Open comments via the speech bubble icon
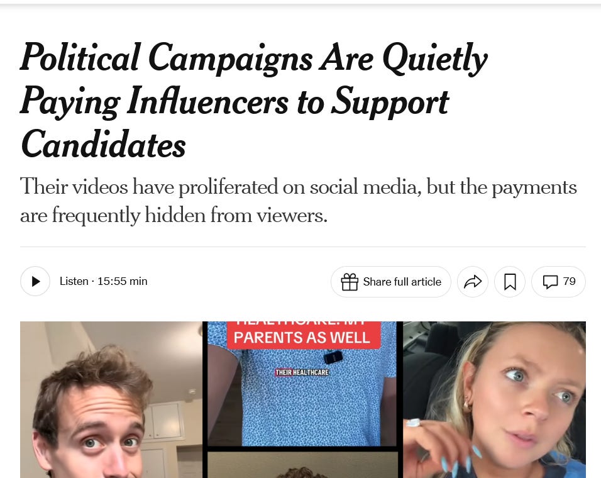The height and width of the screenshot is (478, 601). pos(550,282)
